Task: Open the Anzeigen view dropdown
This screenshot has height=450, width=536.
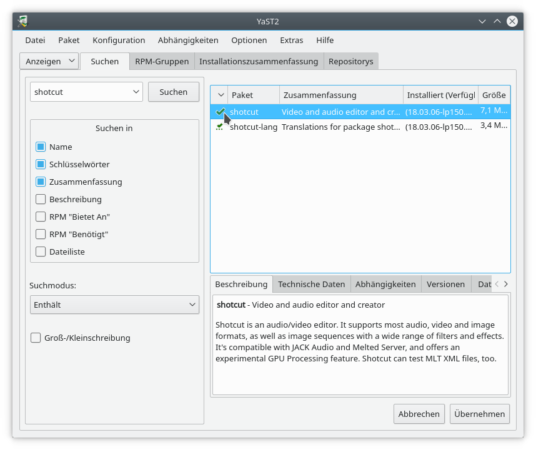Action: coord(49,61)
